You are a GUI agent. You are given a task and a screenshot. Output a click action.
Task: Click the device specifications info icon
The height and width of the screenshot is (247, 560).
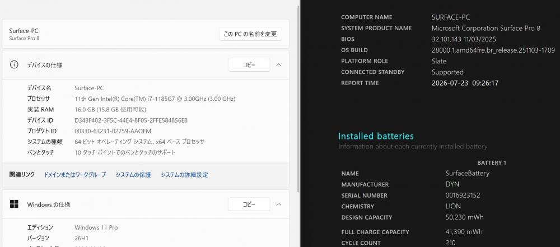point(14,65)
